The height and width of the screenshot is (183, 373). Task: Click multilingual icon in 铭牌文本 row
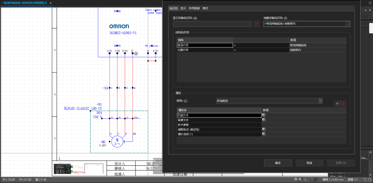point(264,120)
